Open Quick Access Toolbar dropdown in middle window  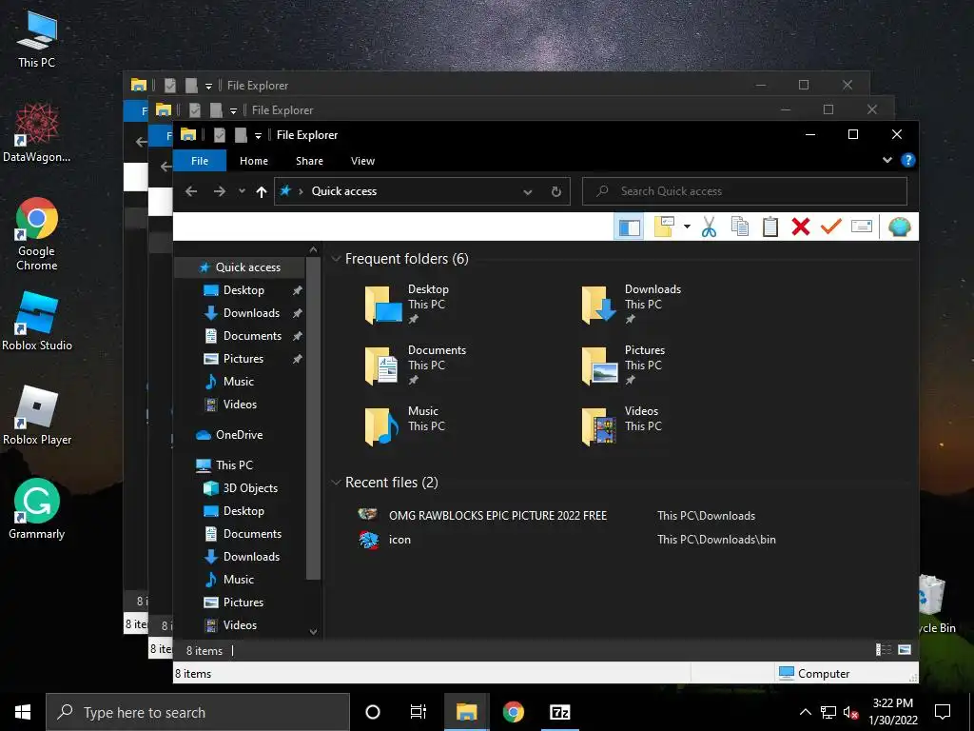click(x=233, y=111)
